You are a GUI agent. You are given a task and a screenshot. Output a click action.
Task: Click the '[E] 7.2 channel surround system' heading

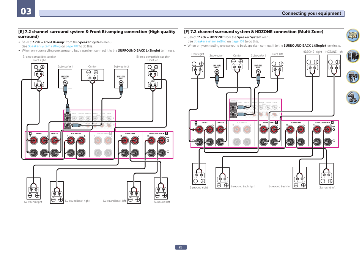click(97, 34)
